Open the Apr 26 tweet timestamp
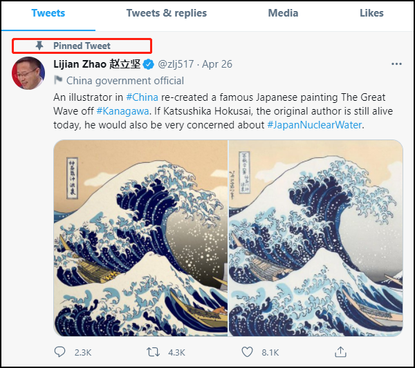 (x=217, y=65)
